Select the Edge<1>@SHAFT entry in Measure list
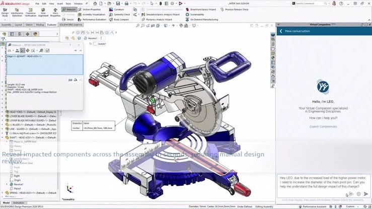372x209 pixels. pos(25,56)
